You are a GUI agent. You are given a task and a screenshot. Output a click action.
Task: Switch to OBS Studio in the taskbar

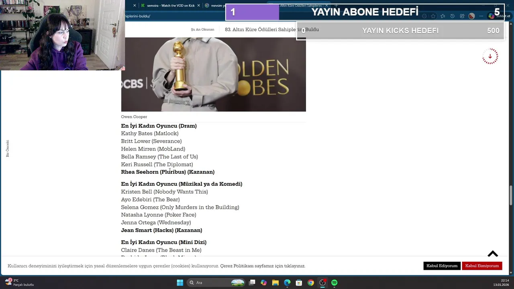pos(322,283)
